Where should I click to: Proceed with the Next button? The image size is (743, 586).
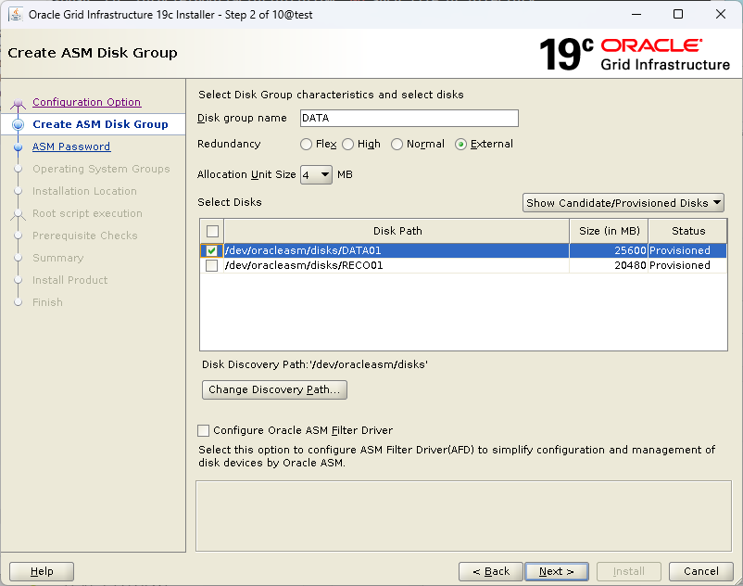pyautogui.click(x=557, y=571)
